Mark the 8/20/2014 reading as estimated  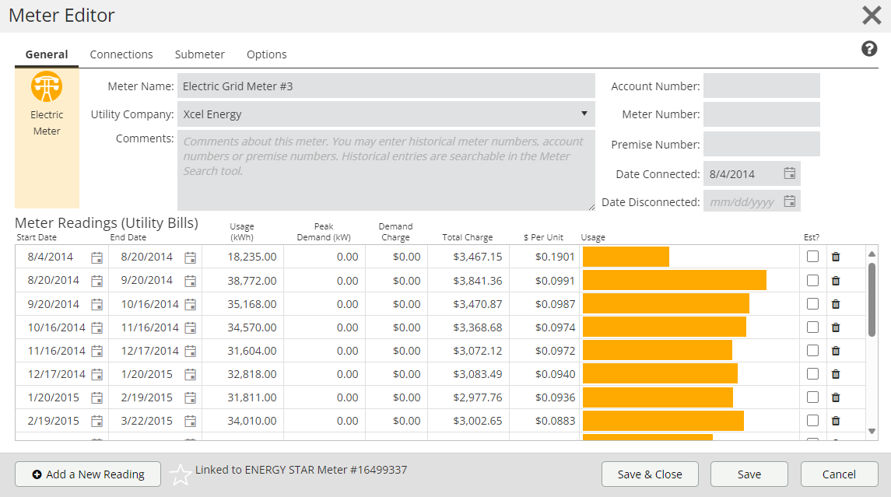tap(812, 280)
